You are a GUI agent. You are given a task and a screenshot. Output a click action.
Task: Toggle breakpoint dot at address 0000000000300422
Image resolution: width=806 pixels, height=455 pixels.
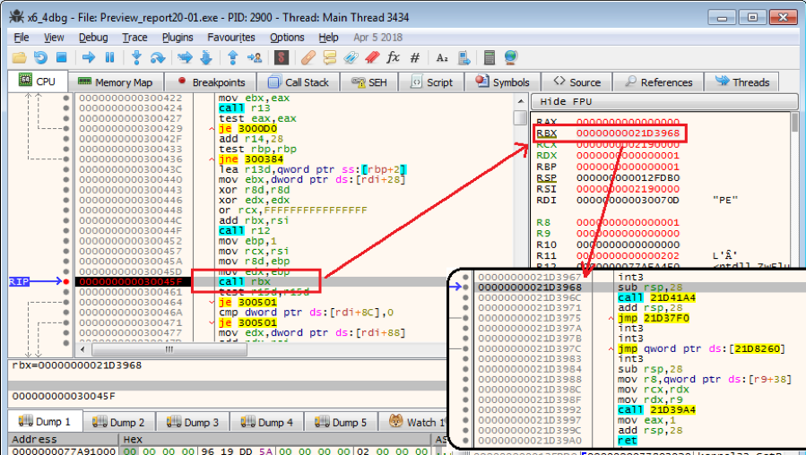point(66,98)
